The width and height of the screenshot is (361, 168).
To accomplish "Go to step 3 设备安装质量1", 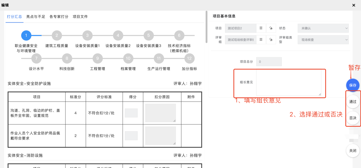I will coord(87,36).
